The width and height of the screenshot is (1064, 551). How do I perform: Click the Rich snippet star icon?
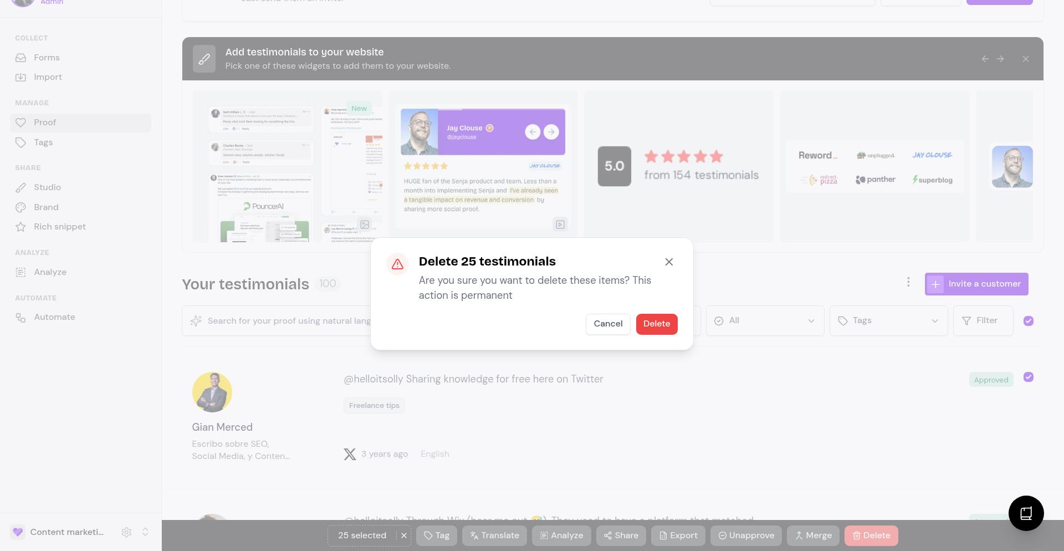(21, 227)
